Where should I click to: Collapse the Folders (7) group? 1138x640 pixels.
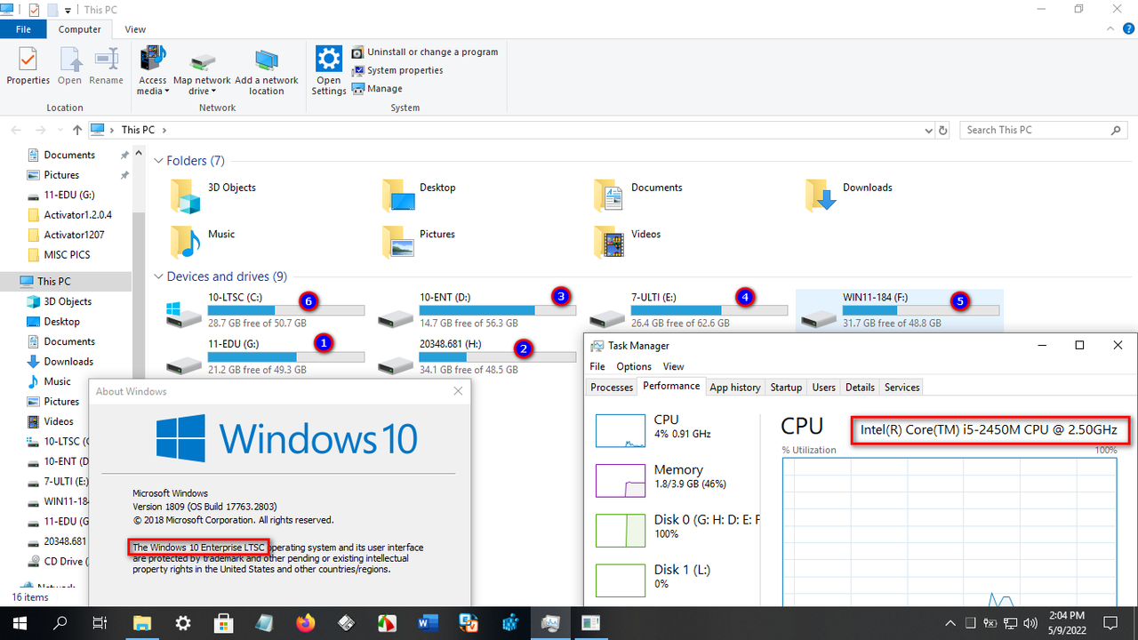[158, 161]
